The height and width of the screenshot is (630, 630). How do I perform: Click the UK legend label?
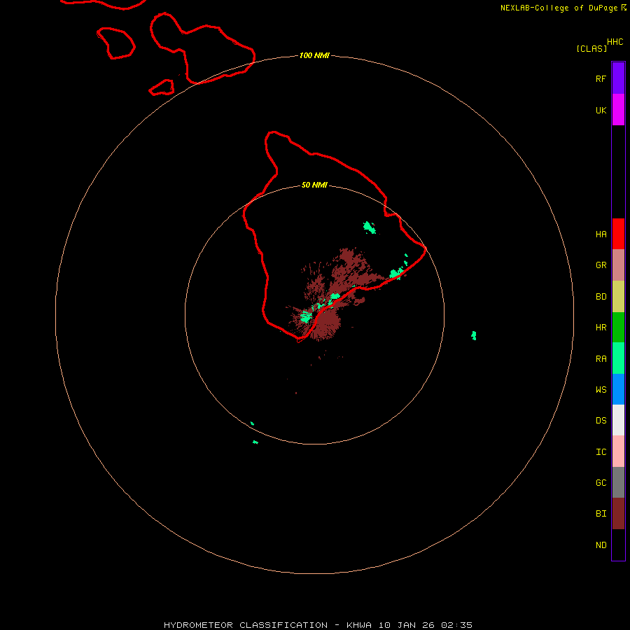coord(601,110)
